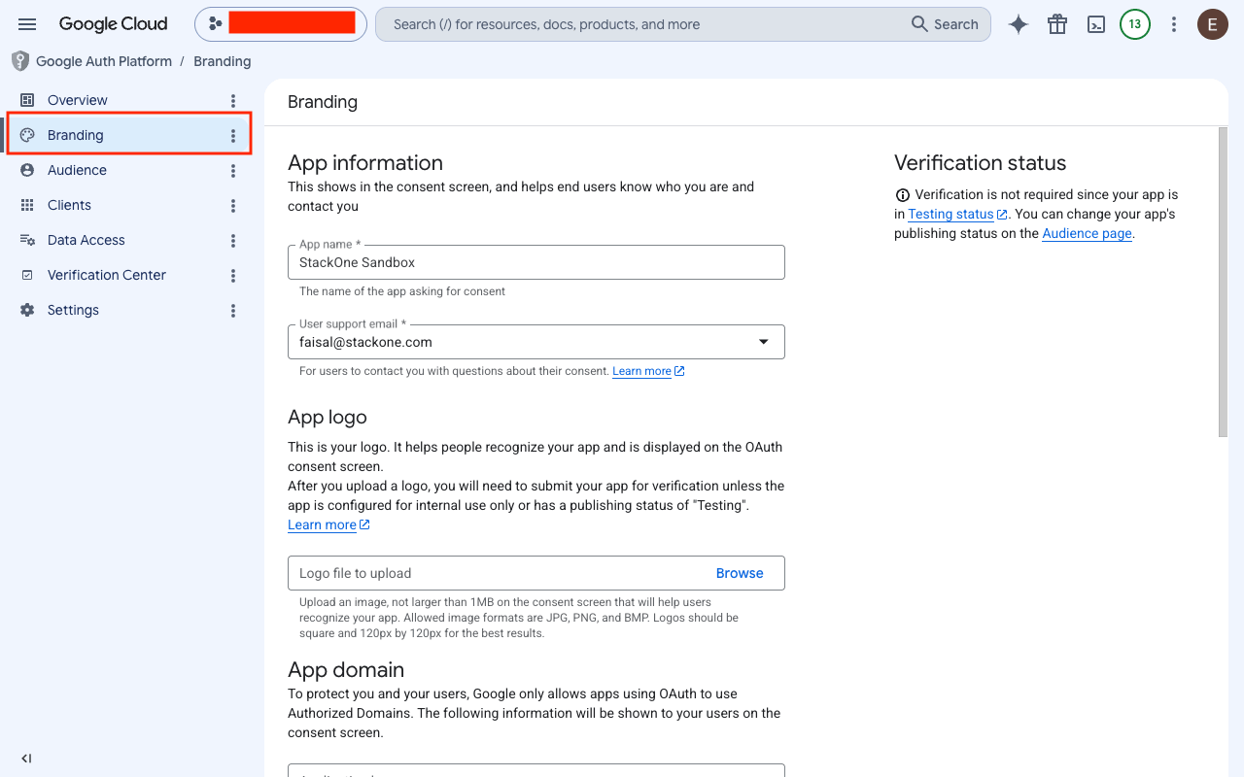Click the Data Access list icon

(x=27, y=240)
